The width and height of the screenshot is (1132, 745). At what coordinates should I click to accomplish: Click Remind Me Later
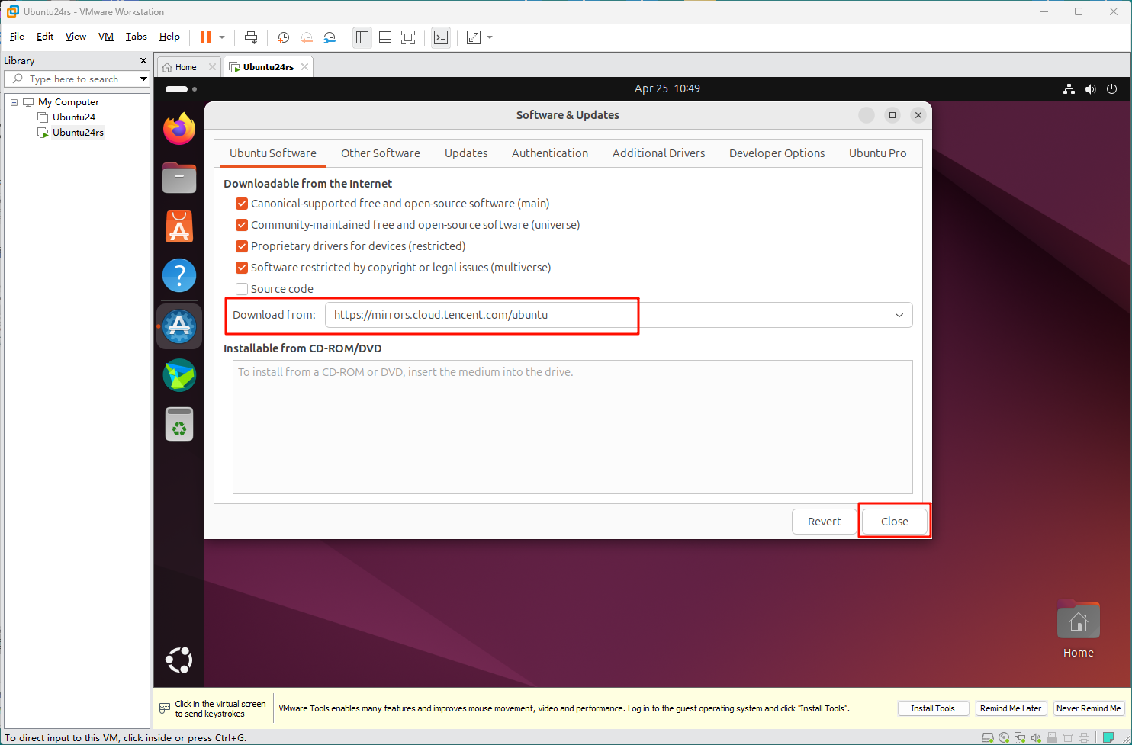tap(1011, 708)
